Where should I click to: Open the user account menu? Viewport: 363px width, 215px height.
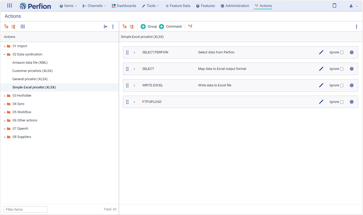(354, 6)
